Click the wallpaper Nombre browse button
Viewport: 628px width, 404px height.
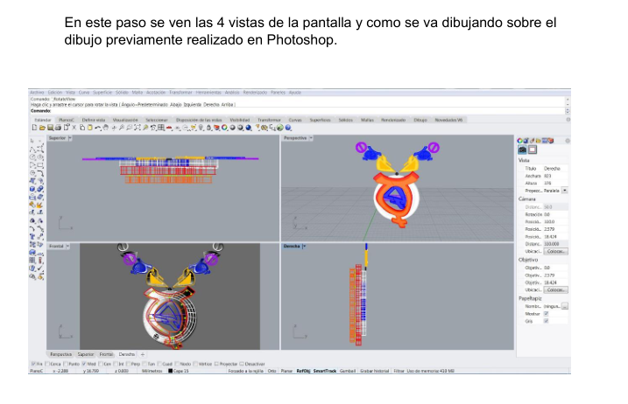565,306
